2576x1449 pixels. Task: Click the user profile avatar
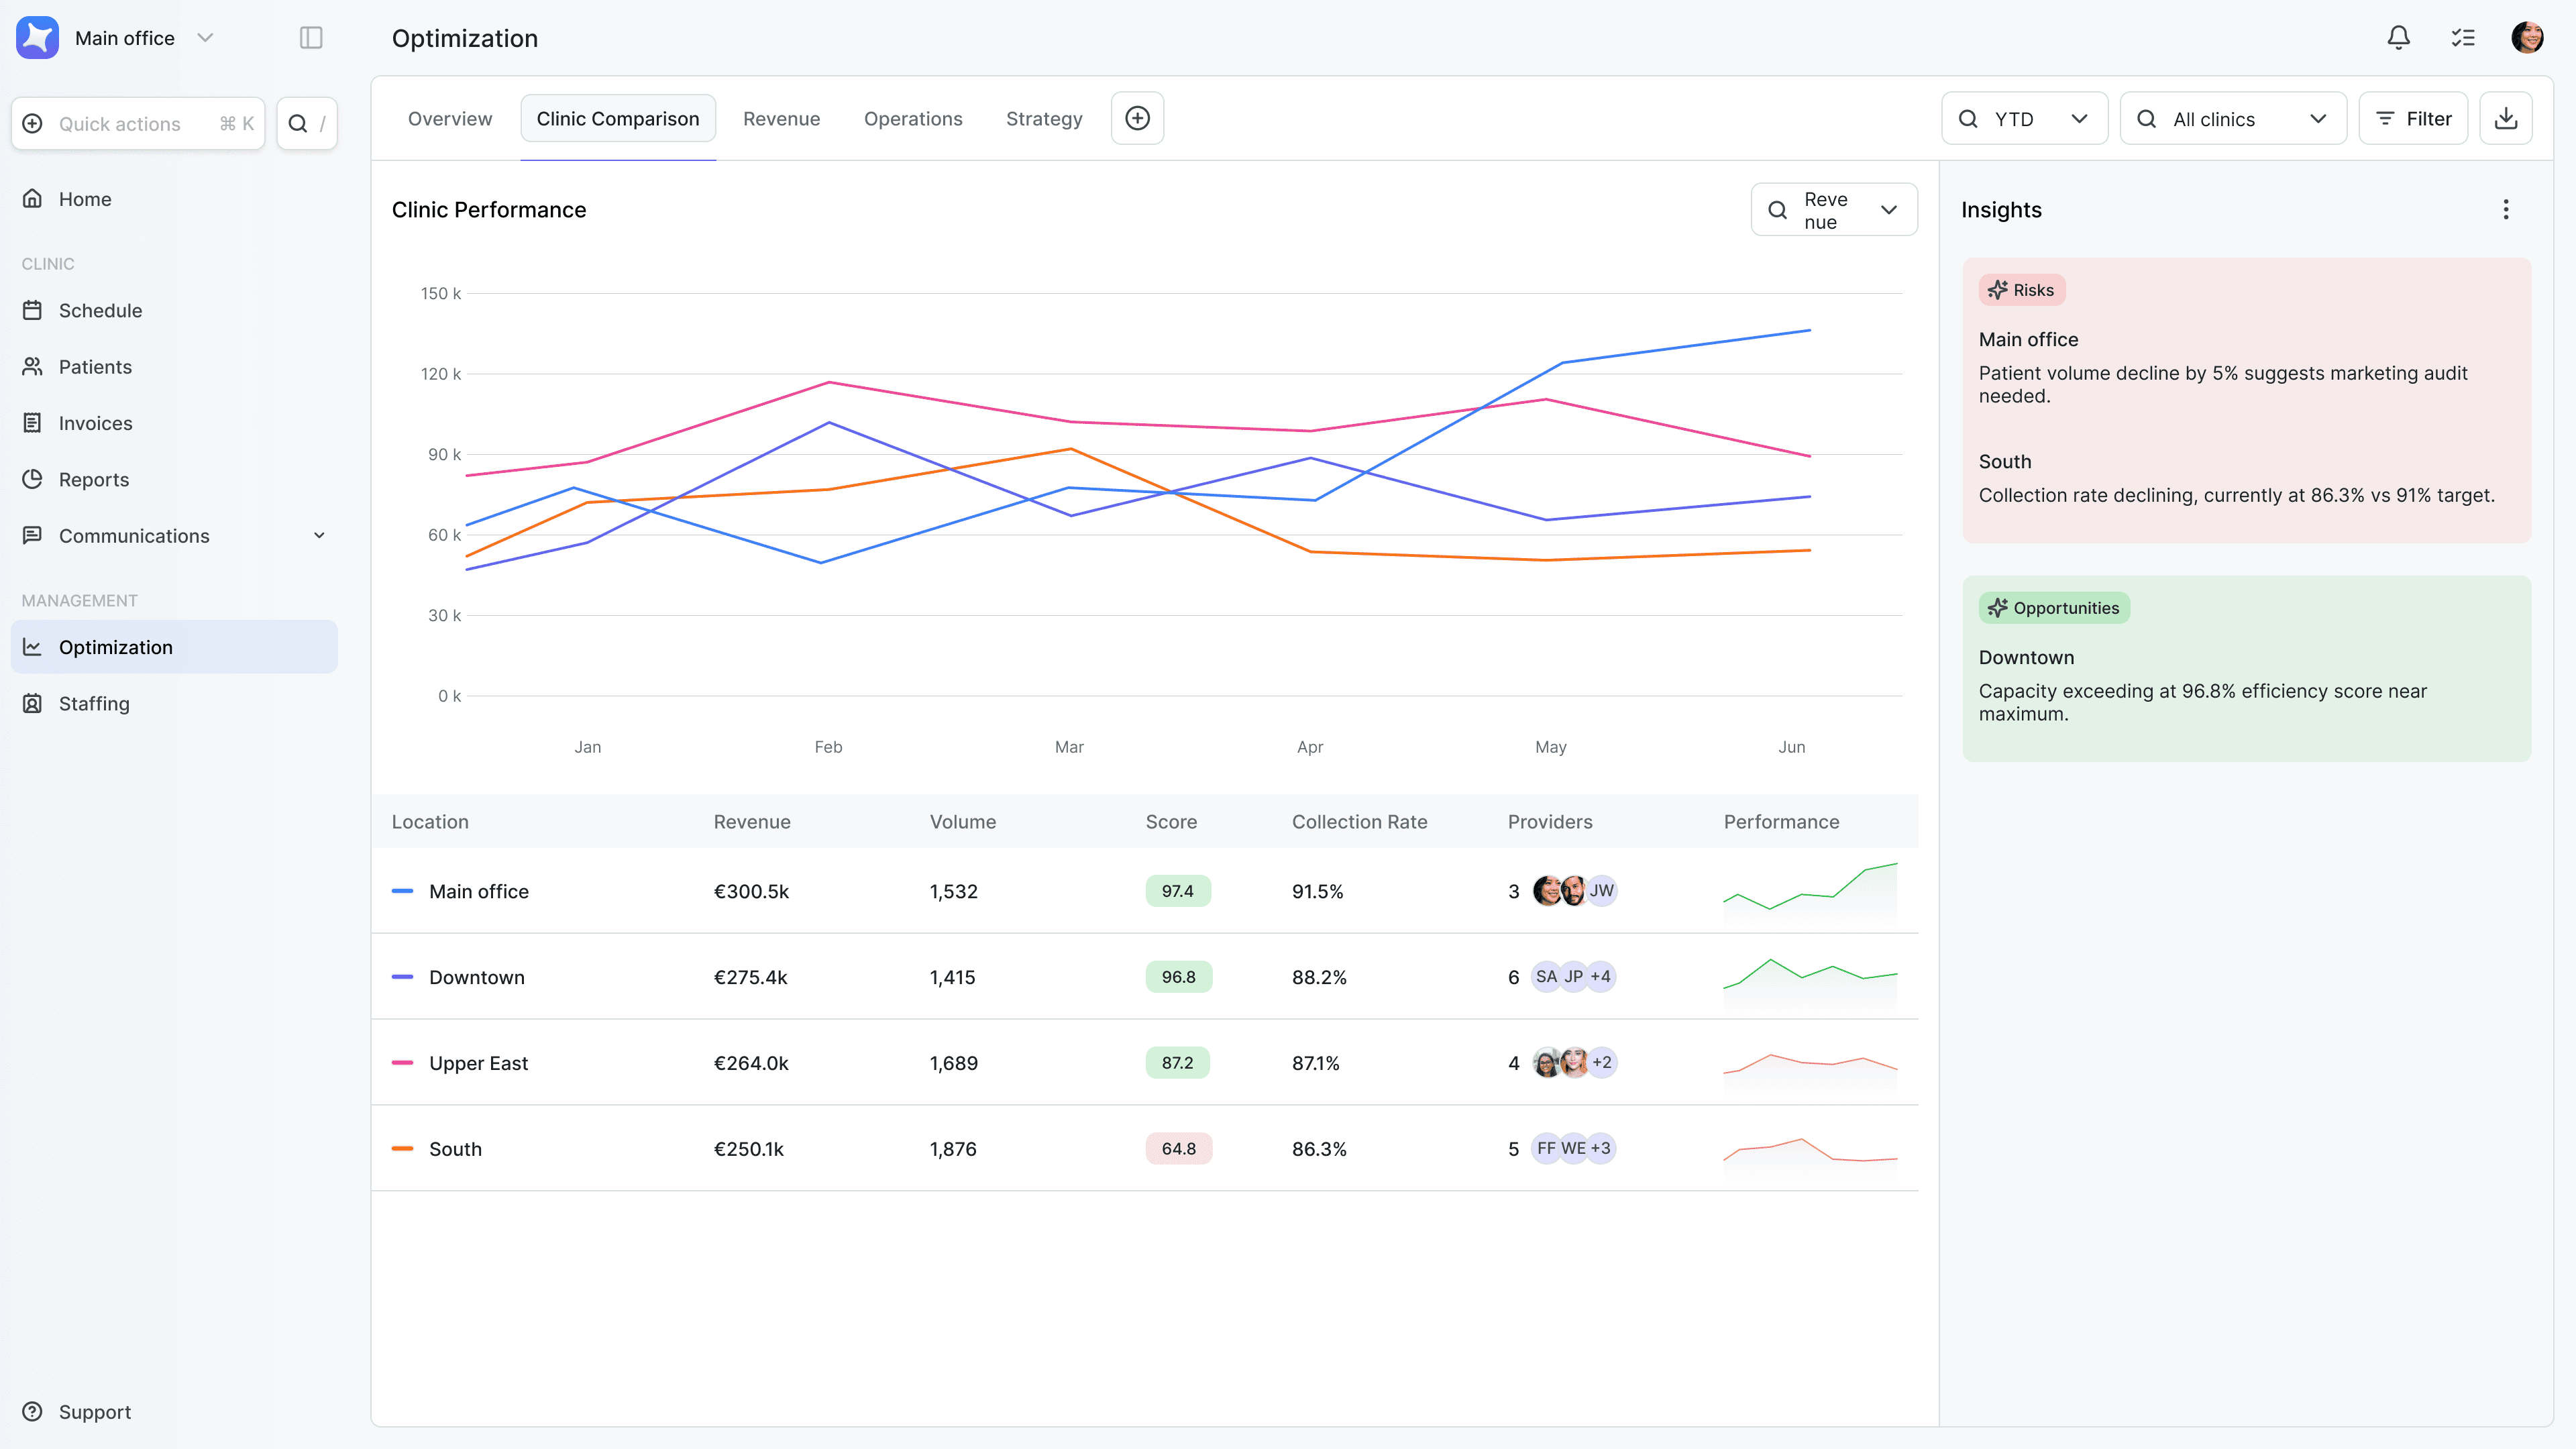tap(2527, 38)
